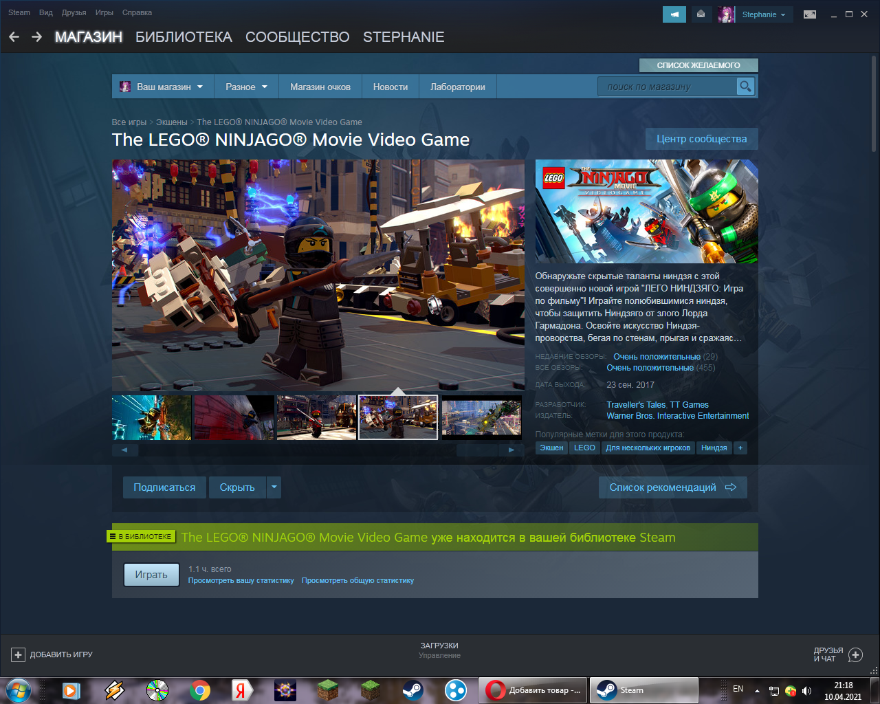Click the Играть button

tap(151, 575)
